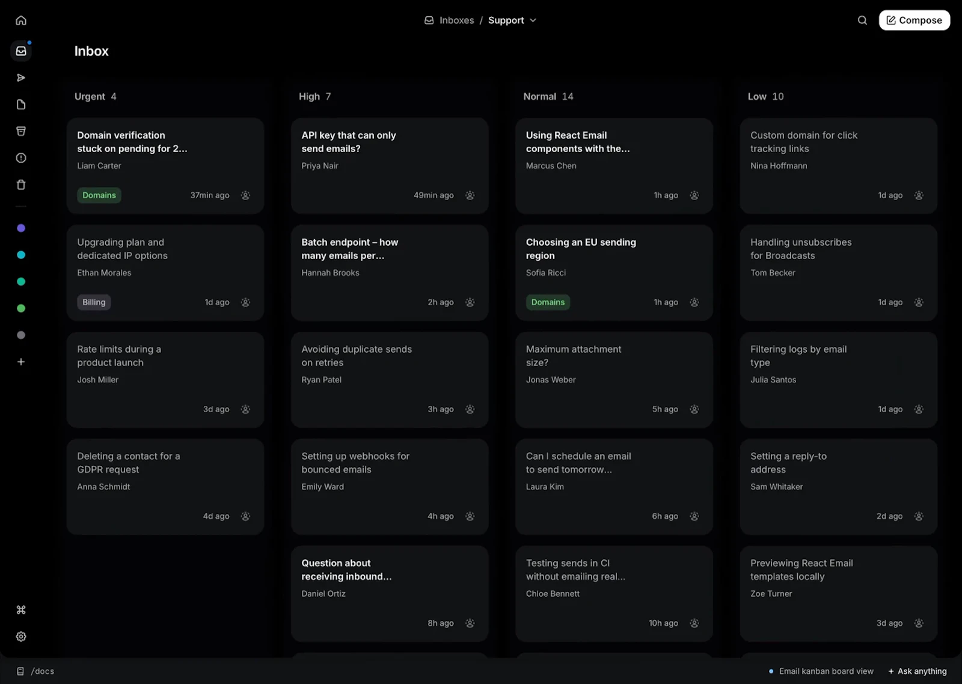The height and width of the screenshot is (684, 962).
Task: Click assignee icon on Marcus Chen card
Action: click(694, 195)
